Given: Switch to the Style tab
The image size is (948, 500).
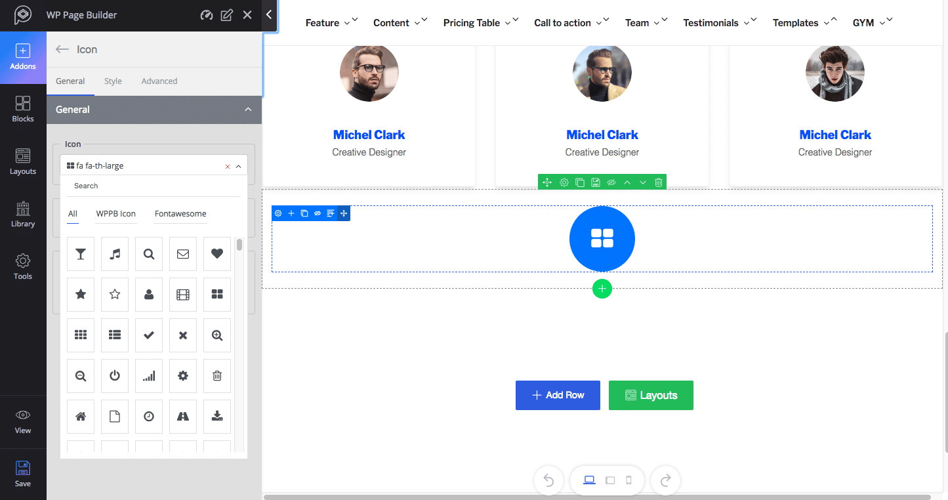Looking at the screenshot, I should pos(112,81).
